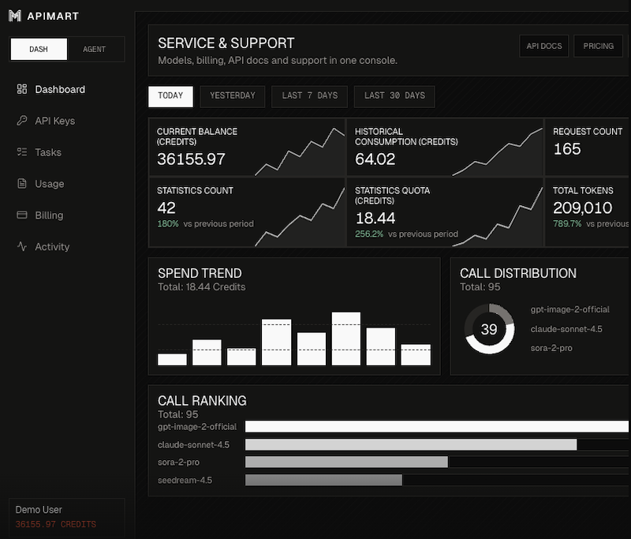Viewport: 631px width, 539px height.
Task: Open the Demo User profile panel
Action: 67,517
